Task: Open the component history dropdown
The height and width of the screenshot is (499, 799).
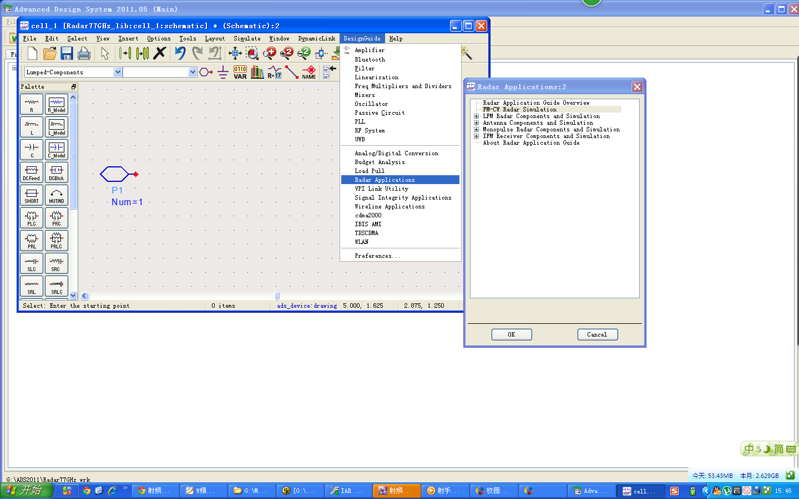Action: [193, 72]
